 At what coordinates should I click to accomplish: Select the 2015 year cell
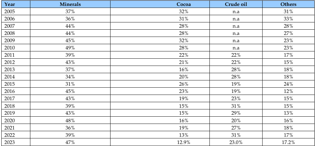point(10,84)
